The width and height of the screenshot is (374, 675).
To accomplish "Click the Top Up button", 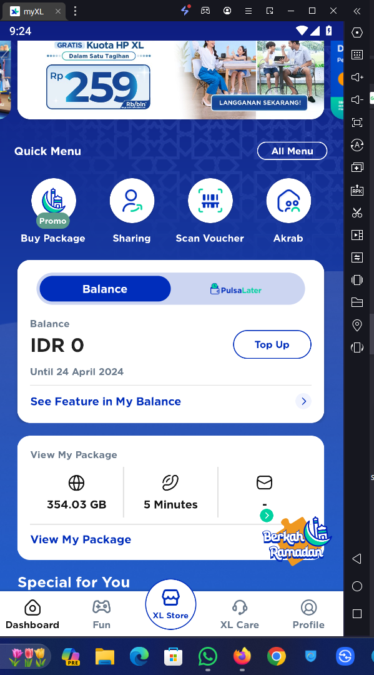I will coord(272,344).
